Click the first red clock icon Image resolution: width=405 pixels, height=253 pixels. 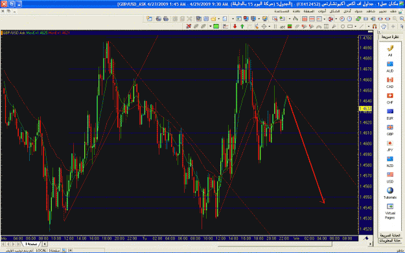pyautogui.click(x=342, y=19)
